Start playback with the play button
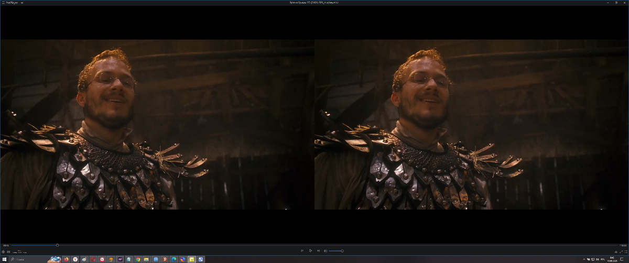This screenshot has height=263, width=629. tap(310, 251)
